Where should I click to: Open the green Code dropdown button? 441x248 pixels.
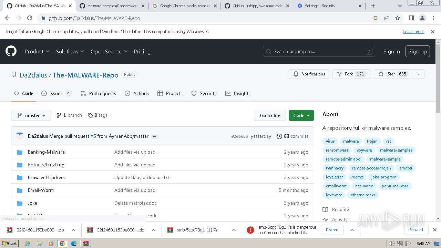[301, 115]
